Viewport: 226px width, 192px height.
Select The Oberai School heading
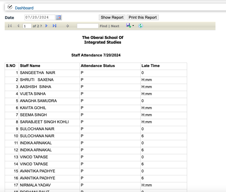[103, 40]
